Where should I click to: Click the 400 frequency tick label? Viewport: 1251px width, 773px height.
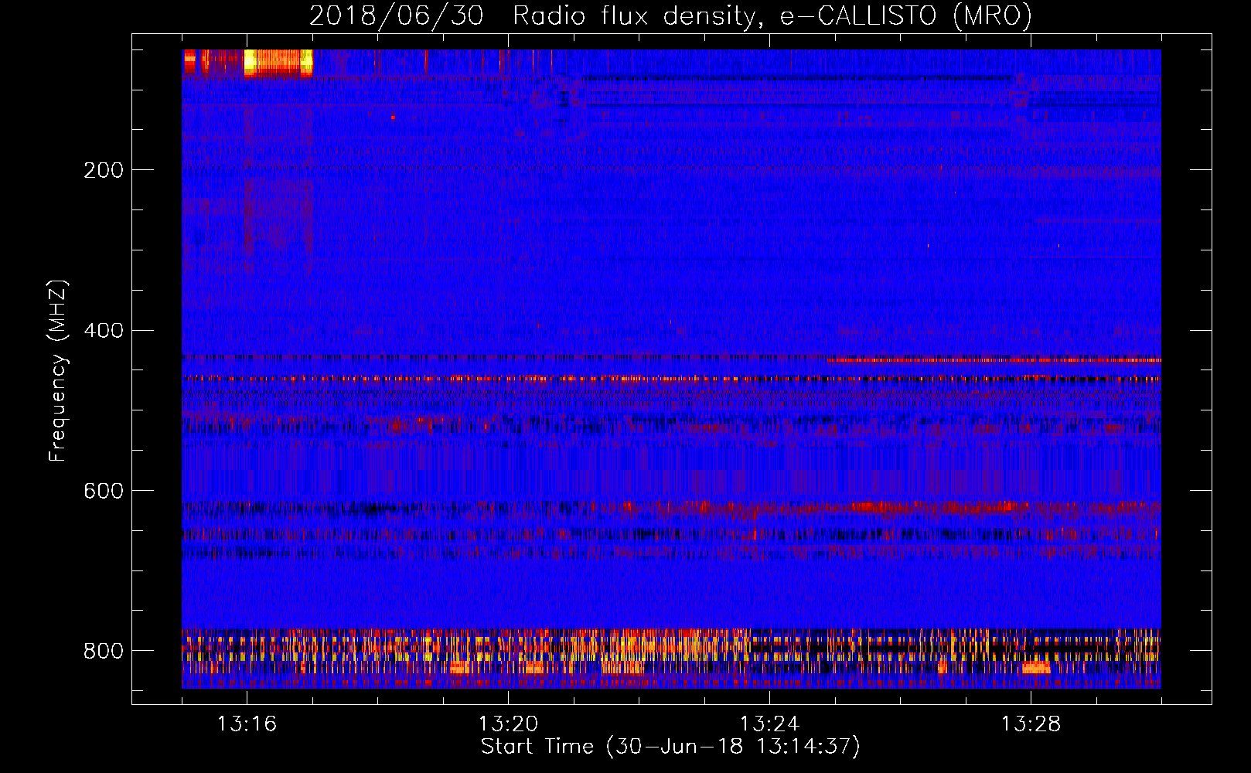tap(104, 330)
